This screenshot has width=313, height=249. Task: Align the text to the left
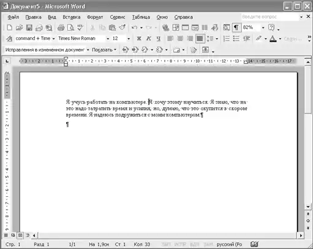pyautogui.click(x=170, y=39)
